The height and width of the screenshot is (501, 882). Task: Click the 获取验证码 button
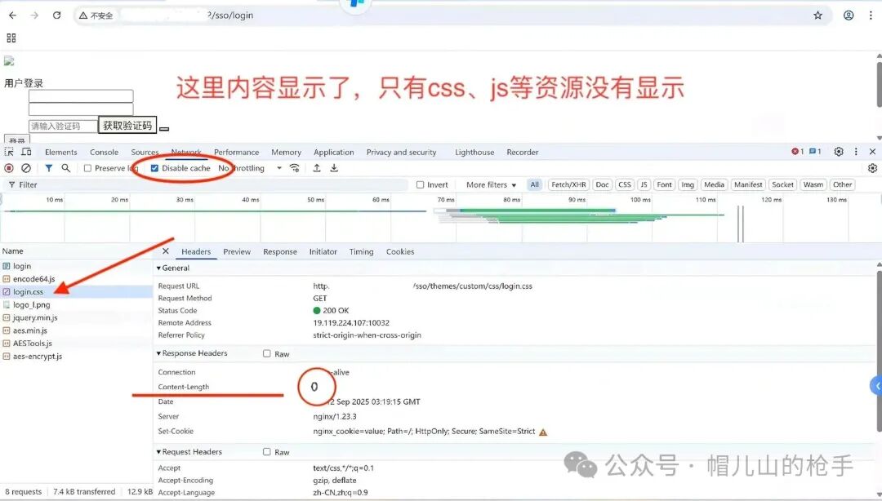(127, 126)
